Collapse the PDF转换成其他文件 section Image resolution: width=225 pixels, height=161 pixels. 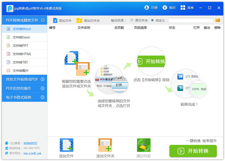coord(43,20)
